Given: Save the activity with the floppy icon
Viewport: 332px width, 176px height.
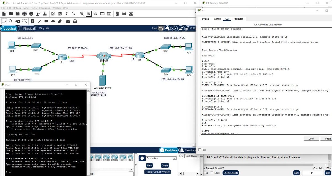Looking at the screenshot, I should coord(17,14).
